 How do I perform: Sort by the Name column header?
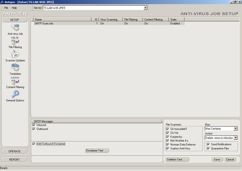[62, 19]
